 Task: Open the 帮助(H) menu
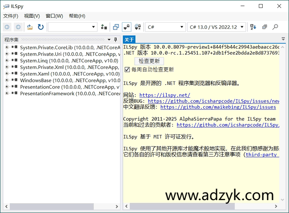point(77,16)
